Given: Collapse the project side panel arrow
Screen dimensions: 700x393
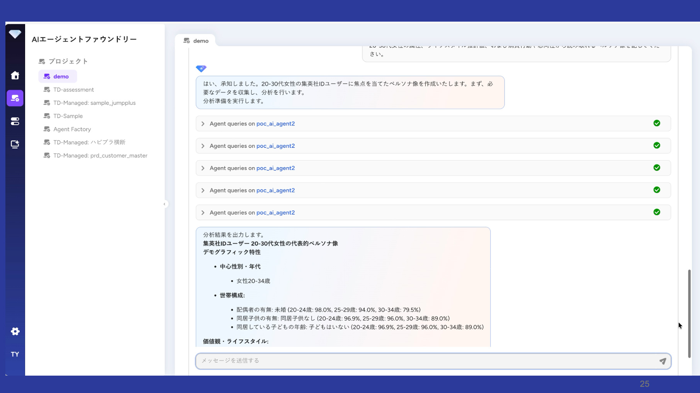Looking at the screenshot, I should (x=165, y=204).
